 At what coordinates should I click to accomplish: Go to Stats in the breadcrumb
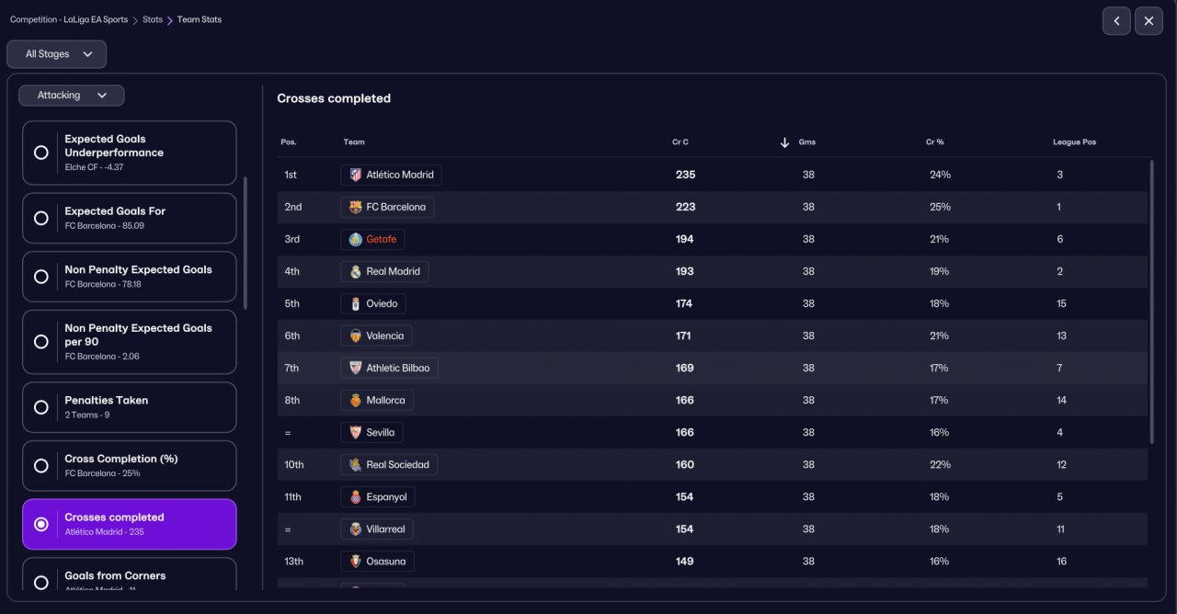[x=153, y=19]
